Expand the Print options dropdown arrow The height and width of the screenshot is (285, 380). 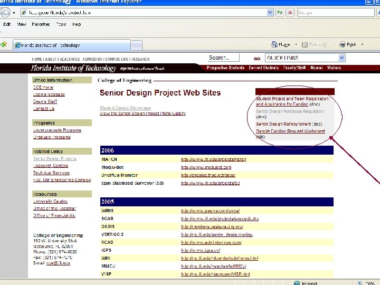[362, 44]
